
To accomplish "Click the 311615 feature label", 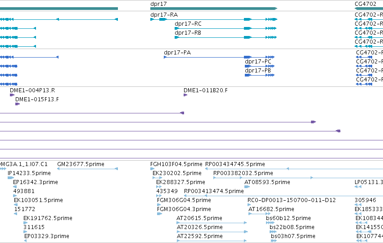I will click(34, 227).
